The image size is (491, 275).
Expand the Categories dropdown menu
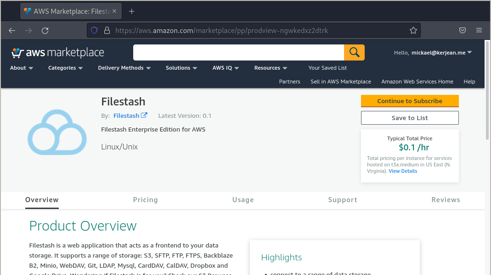click(65, 68)
